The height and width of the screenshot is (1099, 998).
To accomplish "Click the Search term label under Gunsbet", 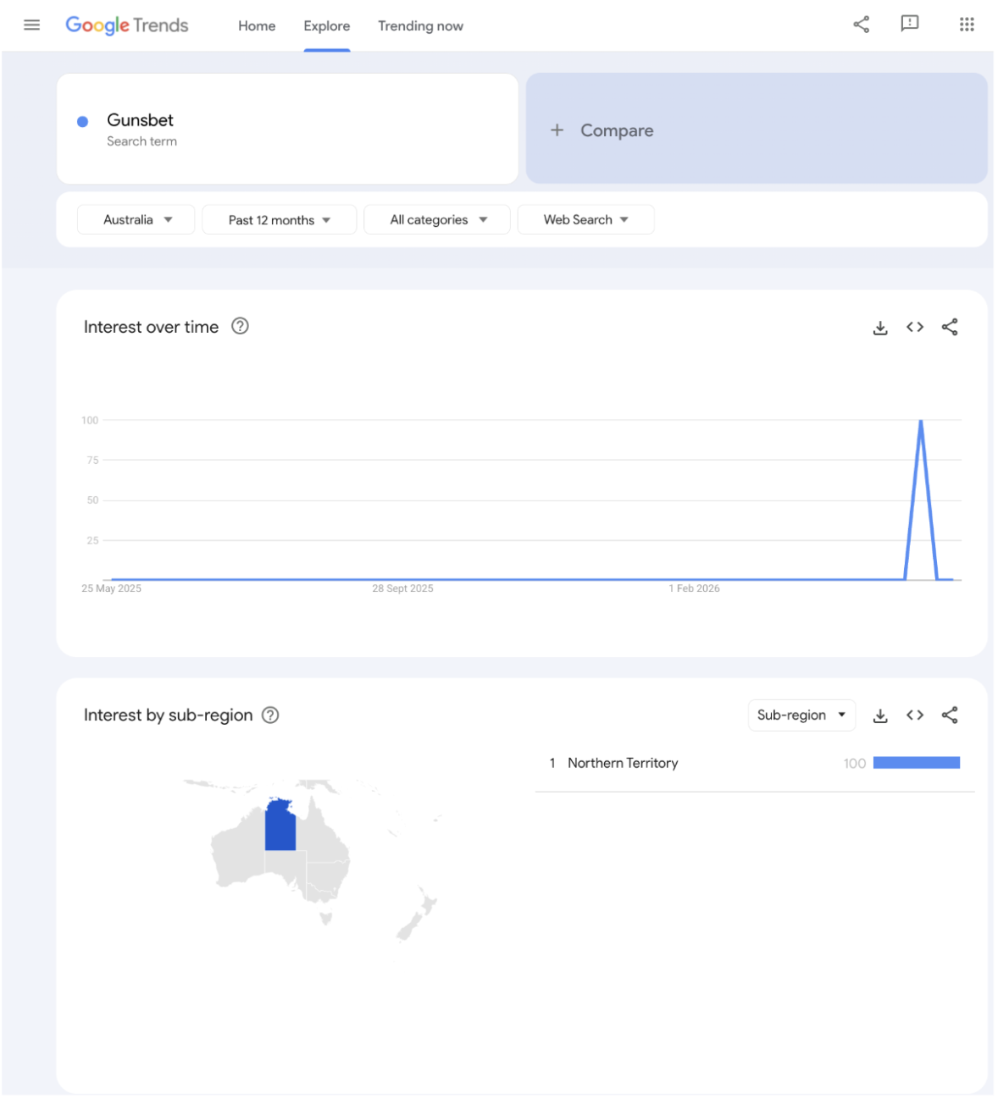I will coord(141,141).
